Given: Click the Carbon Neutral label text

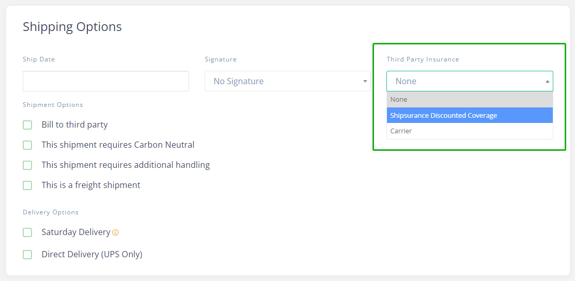Looking at the screenshot, I should tap(118, 145).
